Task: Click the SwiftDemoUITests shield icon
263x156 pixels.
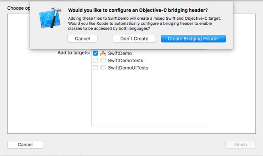Action: (103, 67)
